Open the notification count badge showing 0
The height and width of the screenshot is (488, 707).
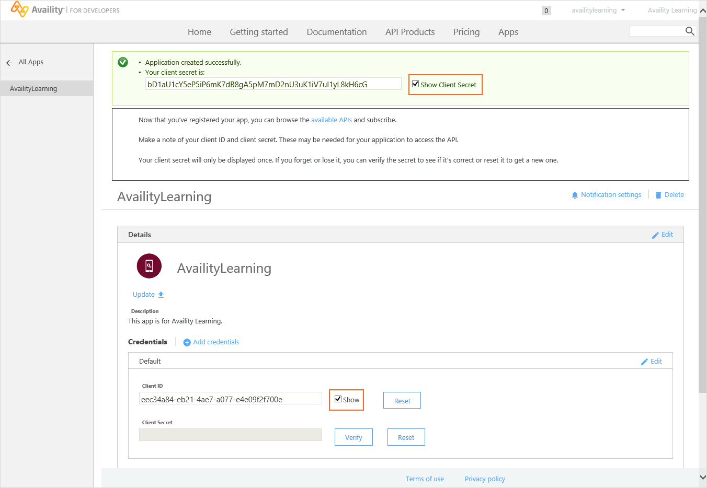coord(546,10)
